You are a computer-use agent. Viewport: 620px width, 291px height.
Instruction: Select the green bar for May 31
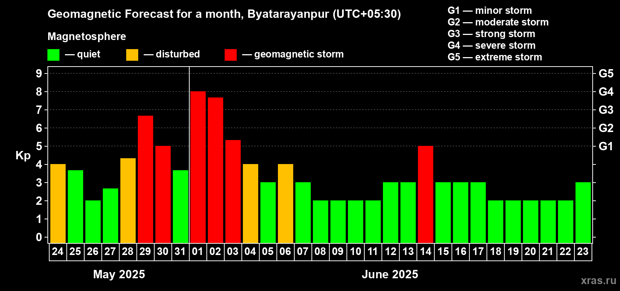tap(181, 207)
